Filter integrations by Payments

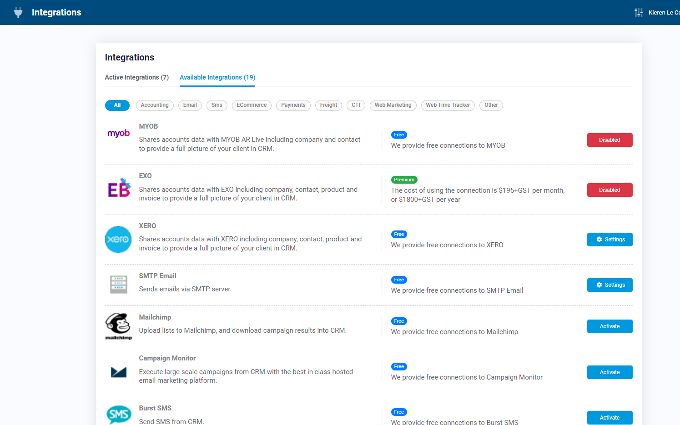293,105
